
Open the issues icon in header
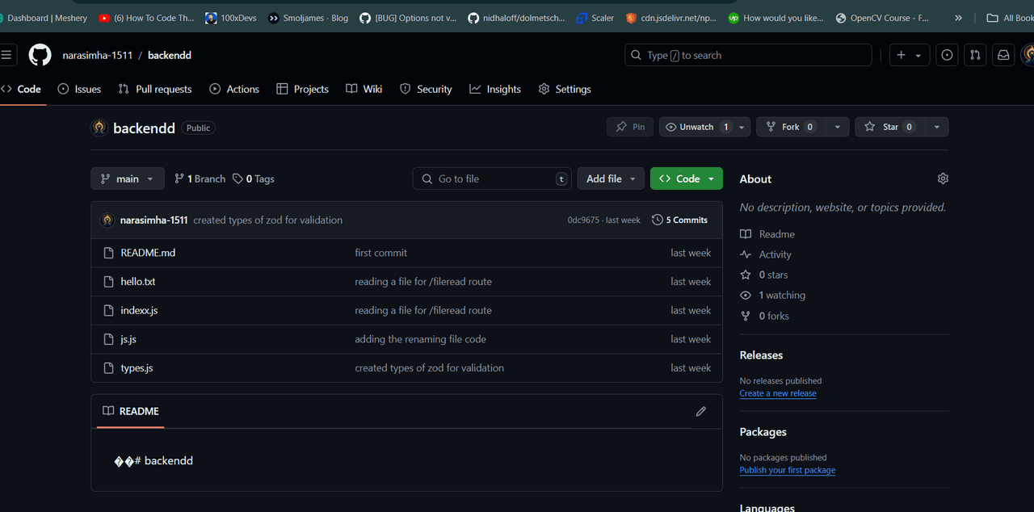pos(947,55)
